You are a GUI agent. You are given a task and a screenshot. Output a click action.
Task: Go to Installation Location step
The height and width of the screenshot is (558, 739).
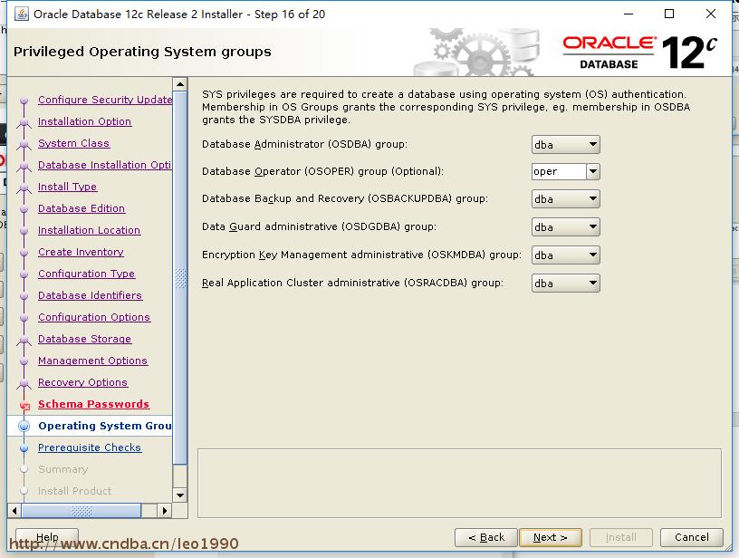coord(89,230)
